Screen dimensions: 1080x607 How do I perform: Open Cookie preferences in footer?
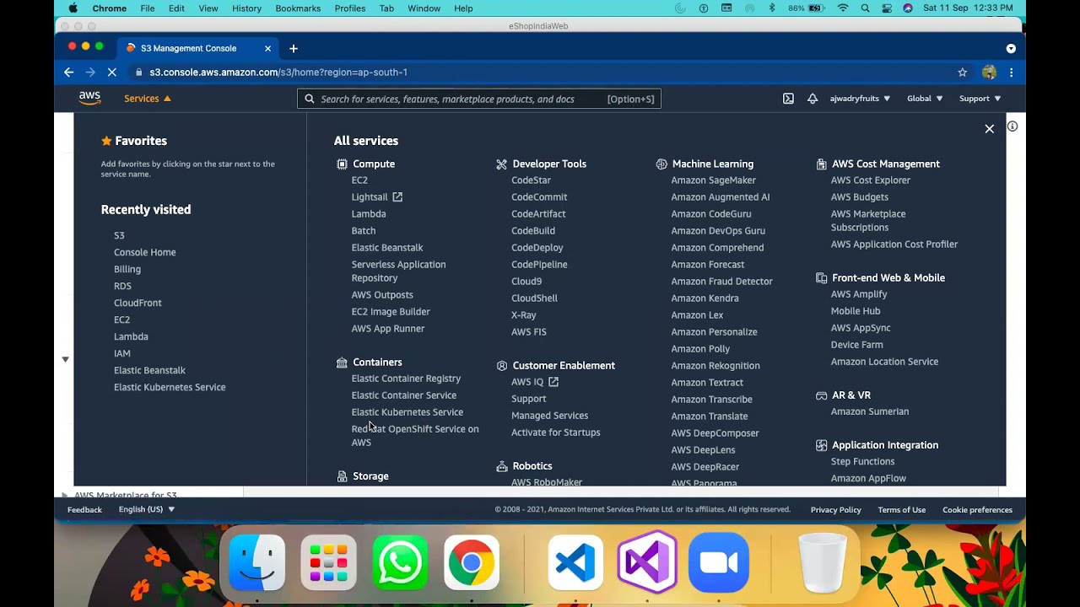977,510
